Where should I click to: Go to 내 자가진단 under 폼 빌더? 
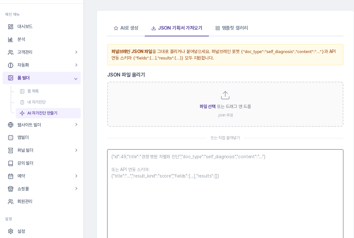tap(48, 102)
